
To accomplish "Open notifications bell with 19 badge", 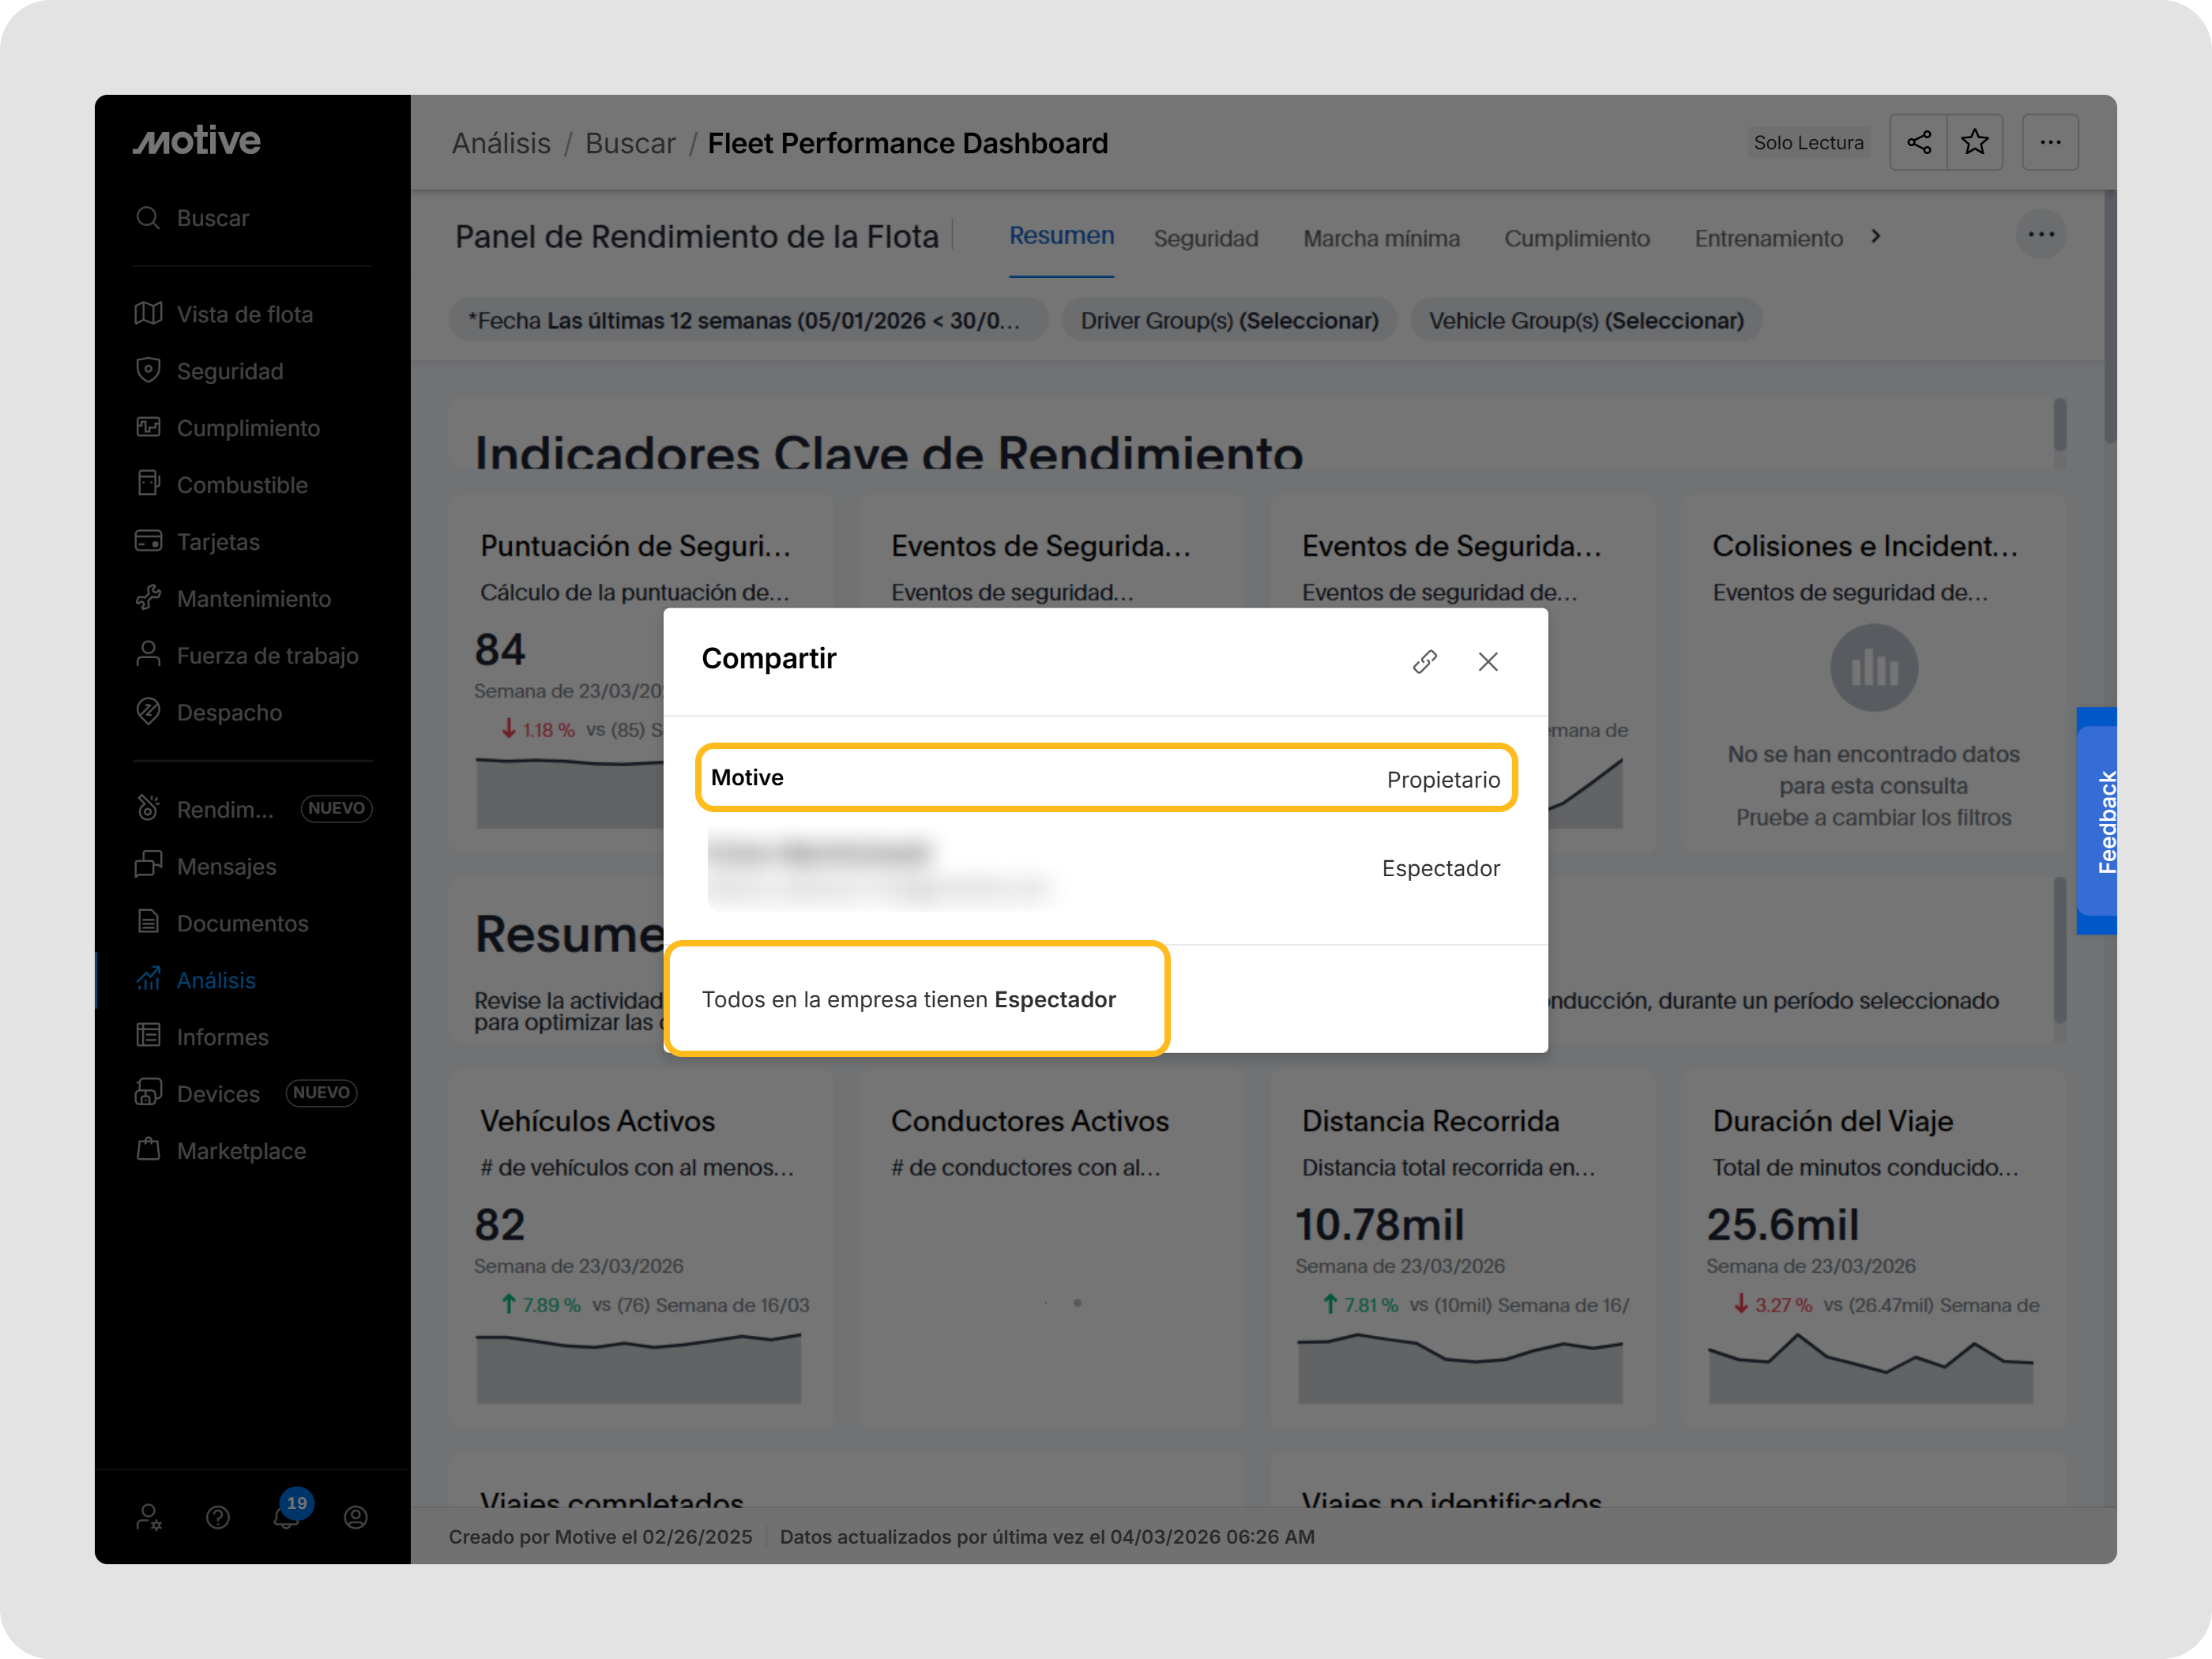I will [x=287, y=1516].
